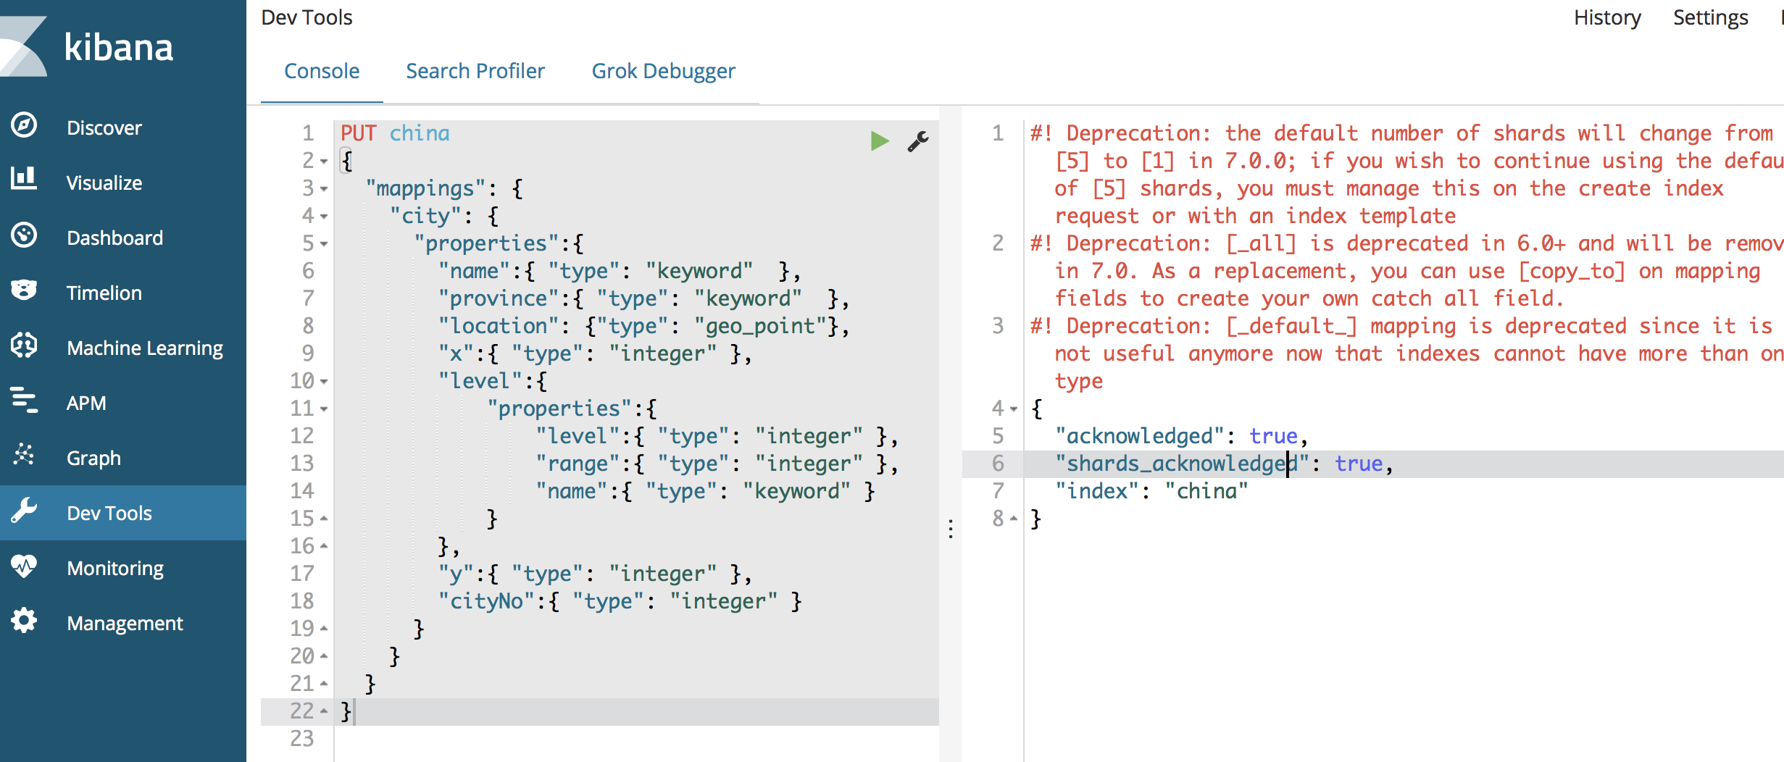This screenshot has height=762, width=1784.
Task: Toggle fold arrow at editor line 16
Action: pos(324,545)
